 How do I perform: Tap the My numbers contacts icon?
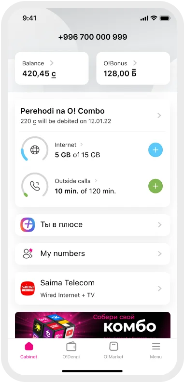(28, 253)
